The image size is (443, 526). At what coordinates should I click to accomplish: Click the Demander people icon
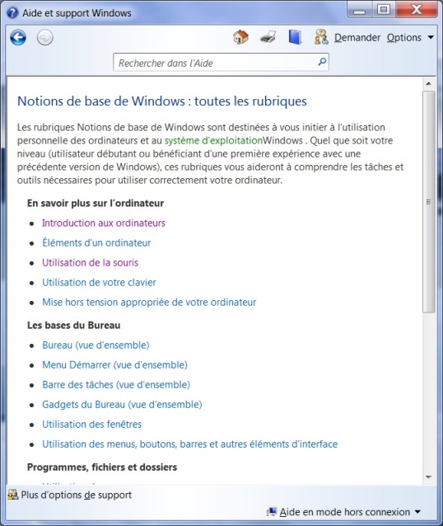point(321,37)
